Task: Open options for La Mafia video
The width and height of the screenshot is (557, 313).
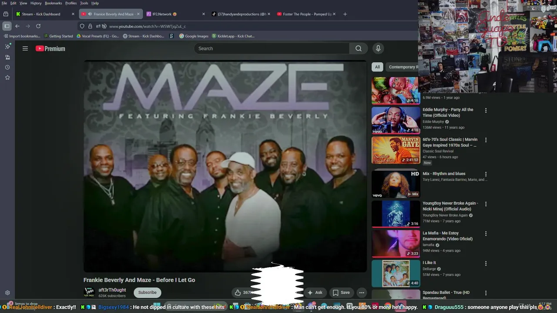Action: [x=486, y=233]
